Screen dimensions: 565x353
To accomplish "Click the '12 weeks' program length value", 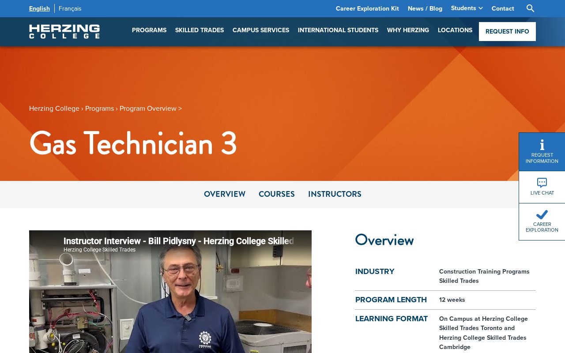I will [x=452, y=300].
